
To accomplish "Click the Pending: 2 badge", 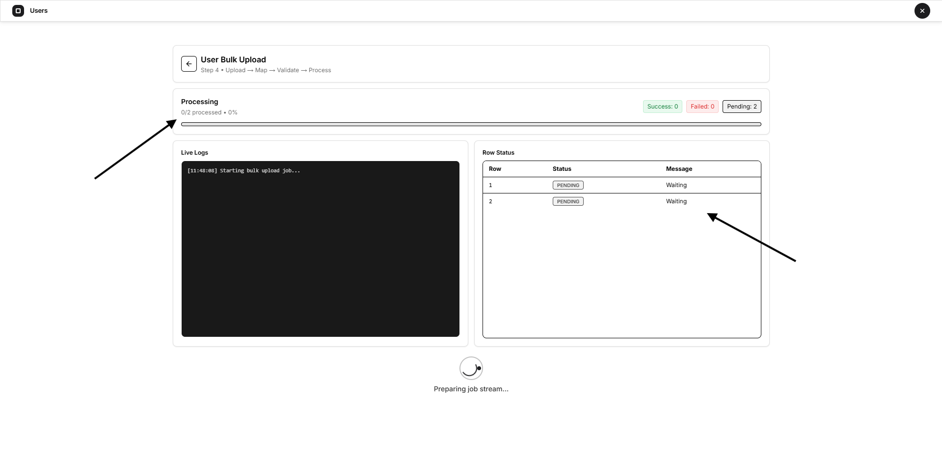I will (x=742, y=107).
